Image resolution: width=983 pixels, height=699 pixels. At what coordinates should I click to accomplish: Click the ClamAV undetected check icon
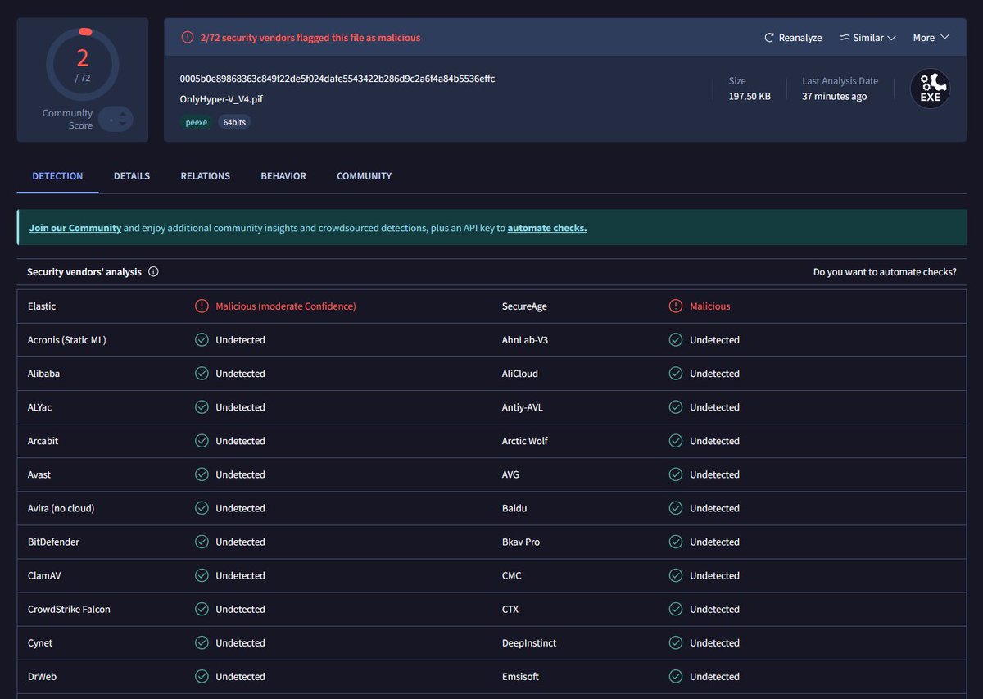[202, 575]
